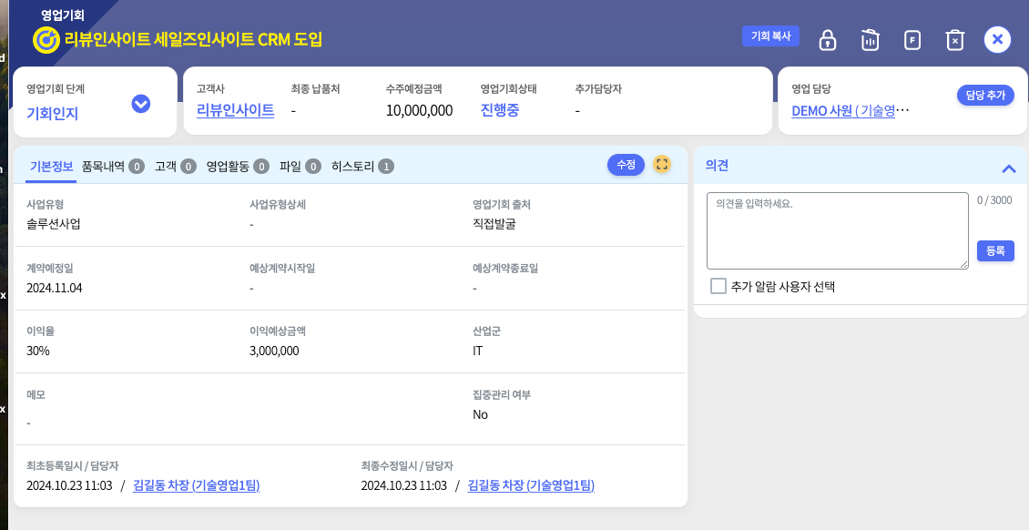
Task: Submit comment with 등록 button
Action: click(x=995, y=251)
